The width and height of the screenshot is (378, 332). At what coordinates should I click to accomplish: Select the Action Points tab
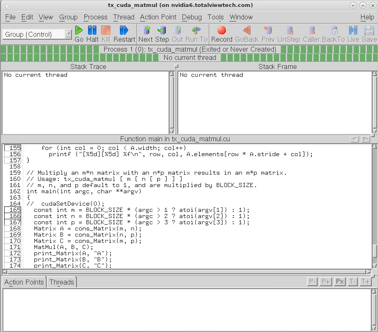tap(24, 282)
